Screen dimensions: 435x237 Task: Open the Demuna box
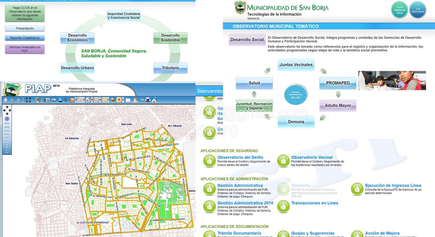[296, 122]
